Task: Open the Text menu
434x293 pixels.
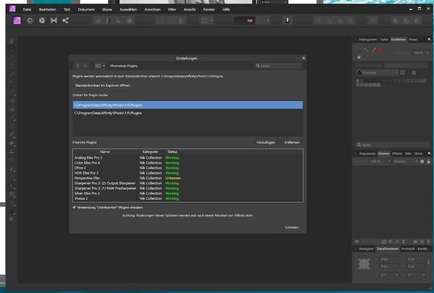Action: 67,9
